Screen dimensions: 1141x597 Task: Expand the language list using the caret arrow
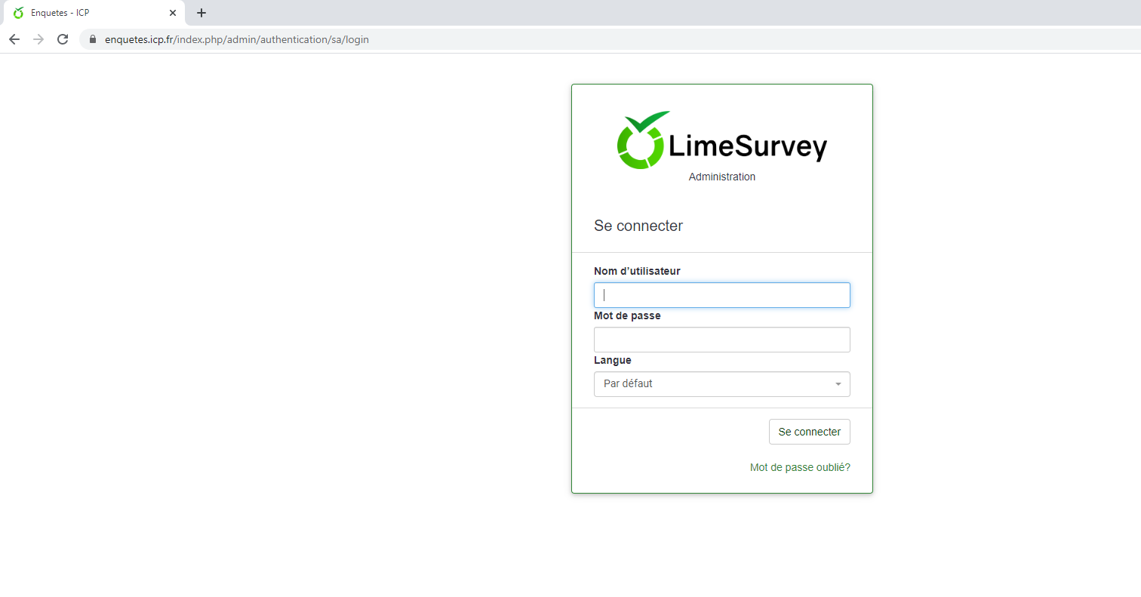[x=838, y=385]
